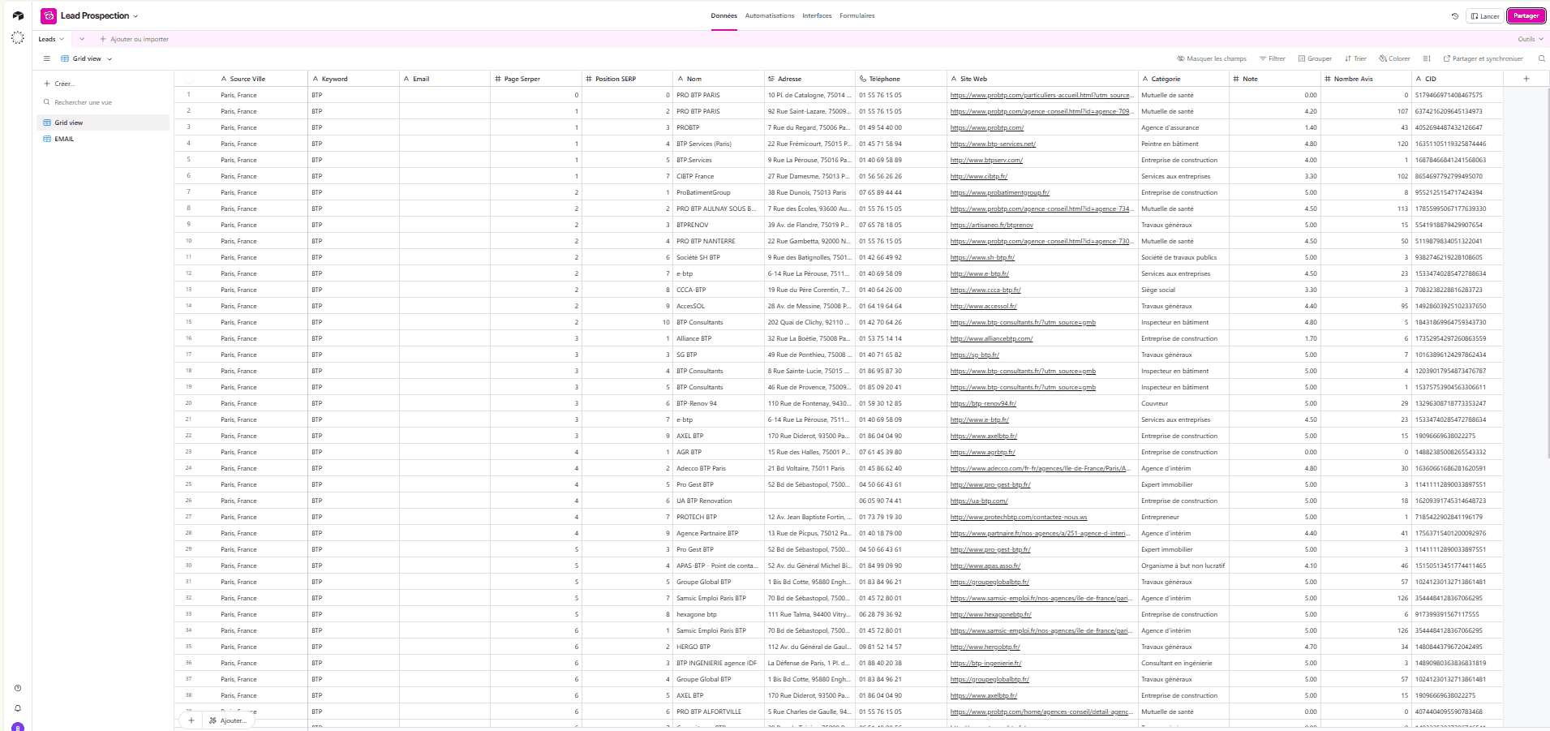Select the Alliance BTP name cell
1550x731 pixels.
pos(719,338)
